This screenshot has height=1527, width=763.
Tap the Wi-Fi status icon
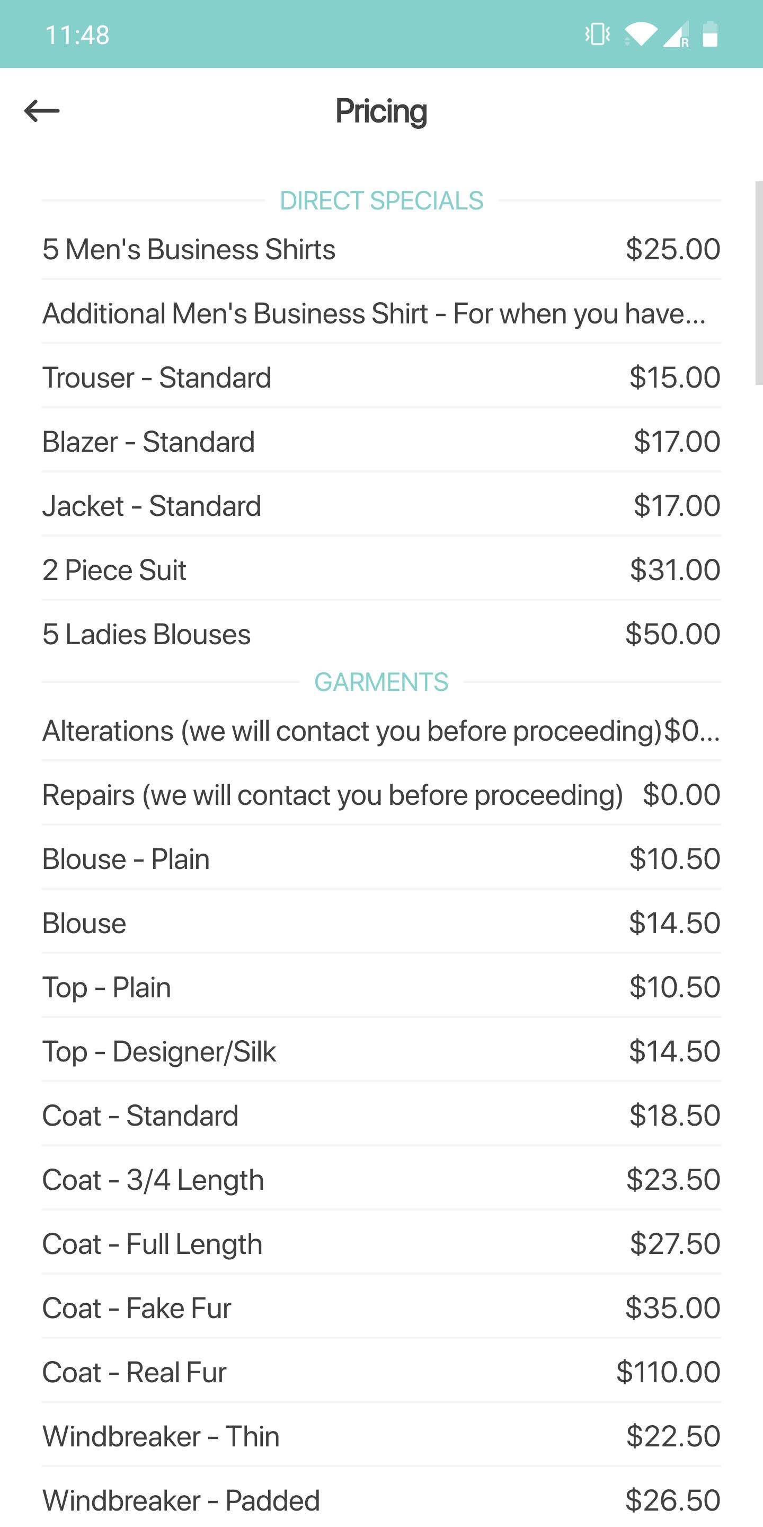point(640,34)
